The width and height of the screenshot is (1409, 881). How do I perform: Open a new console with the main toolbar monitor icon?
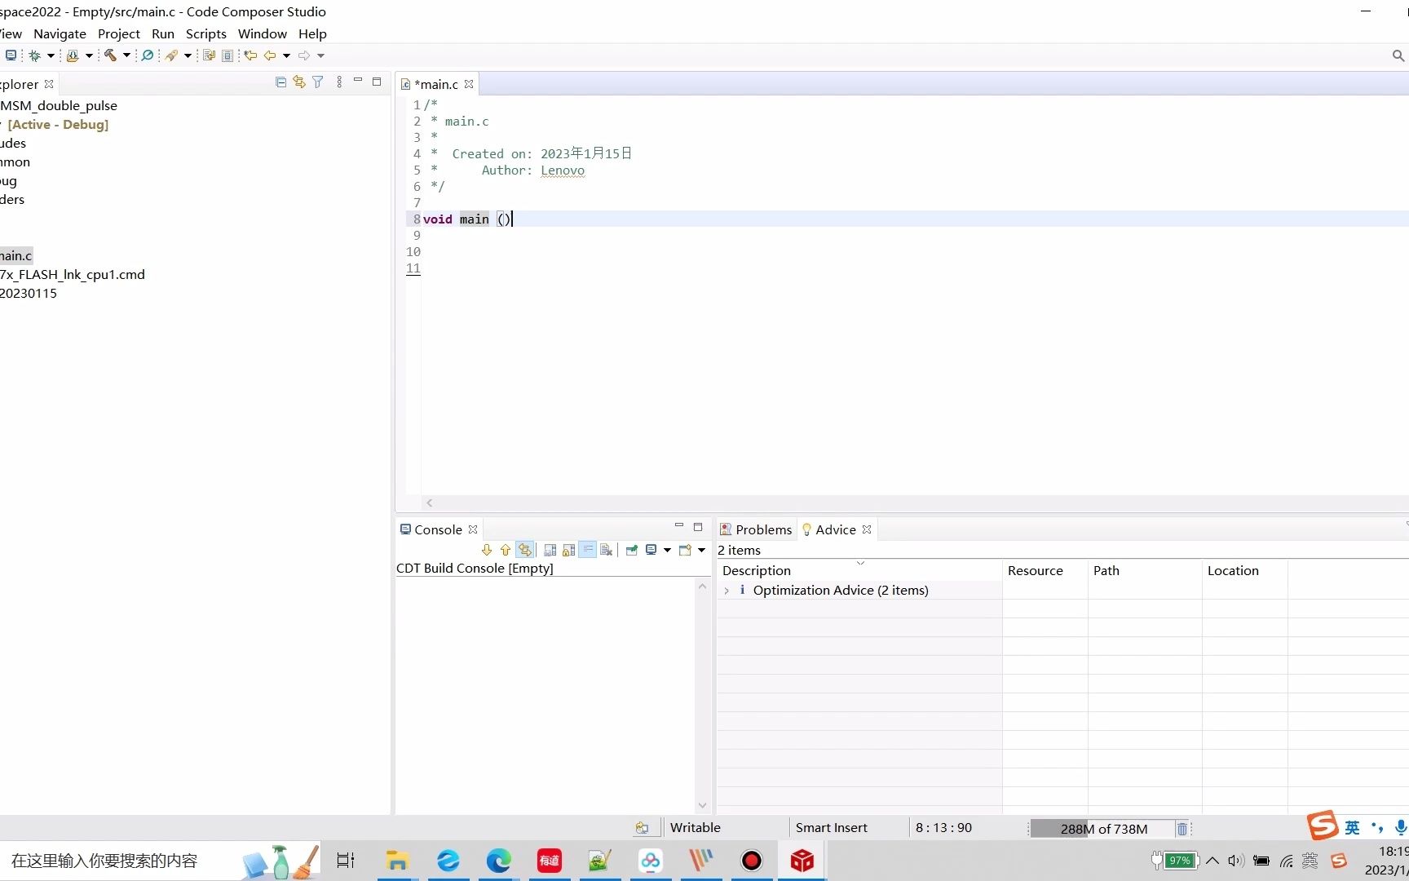11,55
